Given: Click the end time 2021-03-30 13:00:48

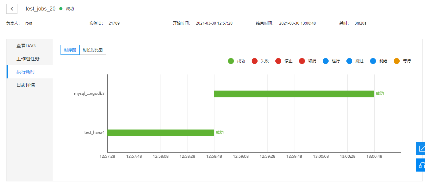Looking at the screenshot, I should pos(297,23).
